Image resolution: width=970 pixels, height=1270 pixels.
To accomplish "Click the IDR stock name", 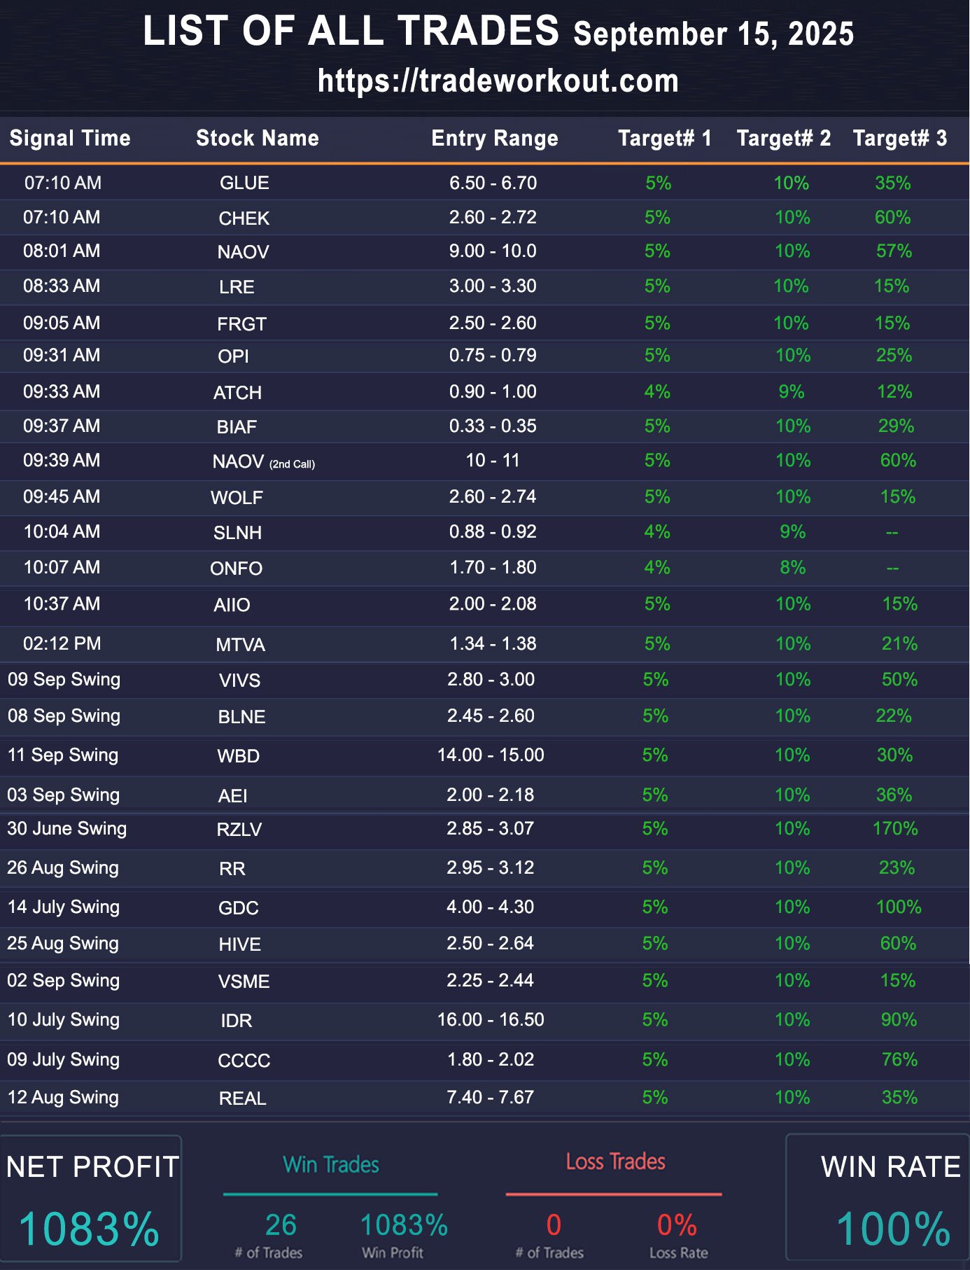I will [x=236, y=1021].
